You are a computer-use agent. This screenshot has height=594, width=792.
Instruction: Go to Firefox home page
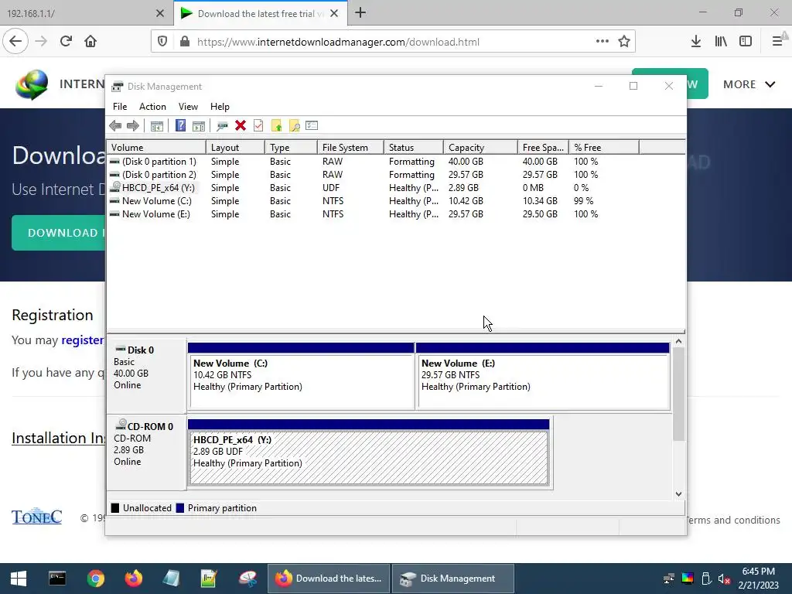(x=90, y=42)
